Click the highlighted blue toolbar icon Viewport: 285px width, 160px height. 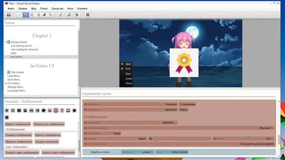click(26, 15)
